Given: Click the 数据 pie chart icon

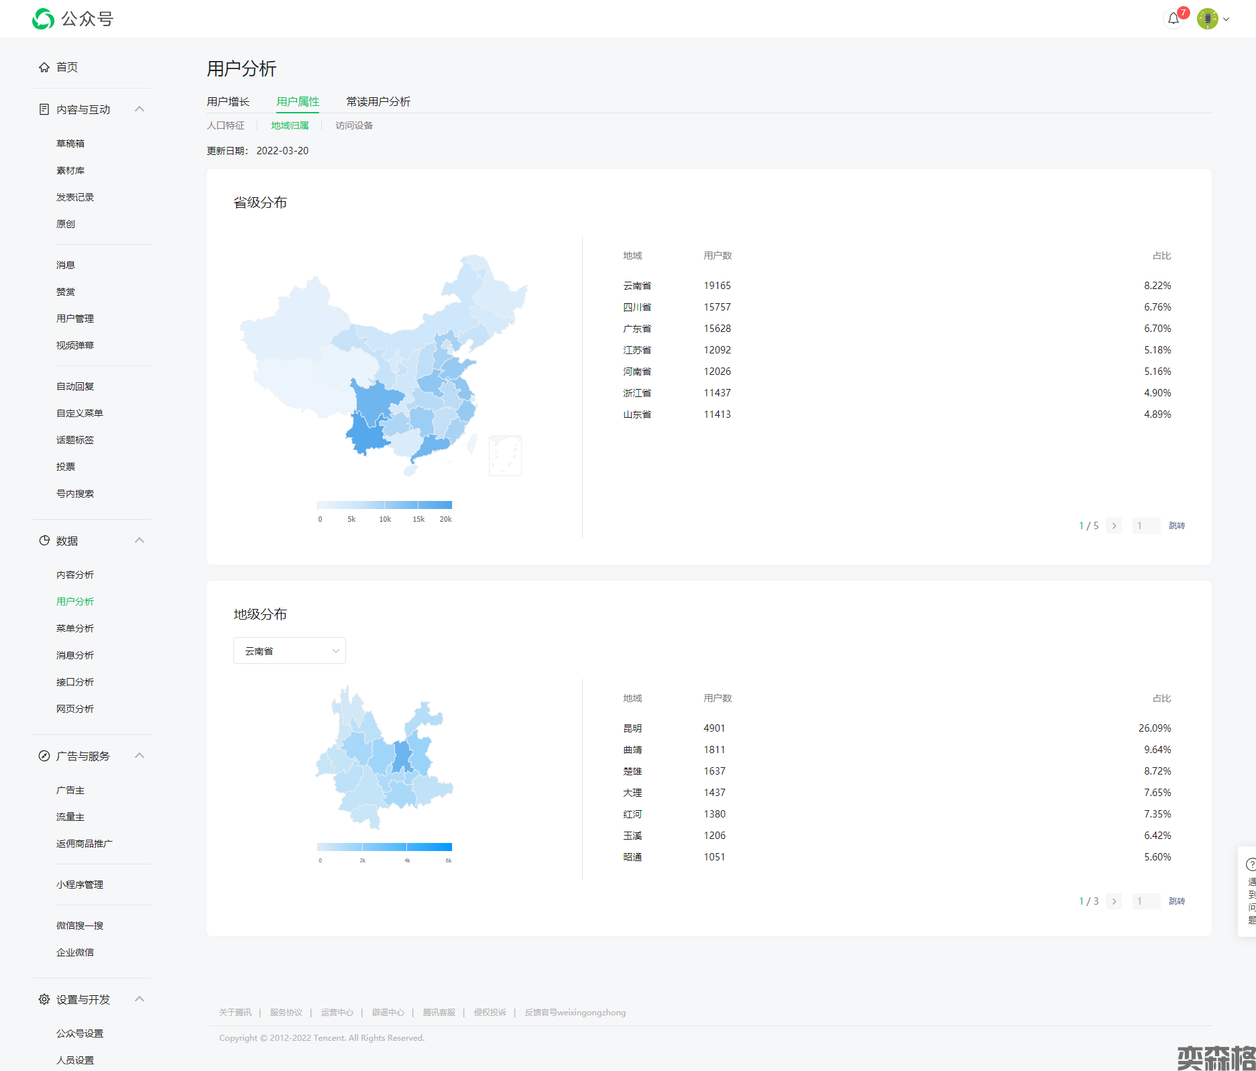Looking at the screenshot, I should click(44, 541).
